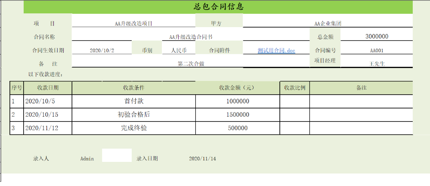The width and height of the screenshot is (430, 186).
Task: Click the 合同生效日期 label
Action: [x=48, y=50]
